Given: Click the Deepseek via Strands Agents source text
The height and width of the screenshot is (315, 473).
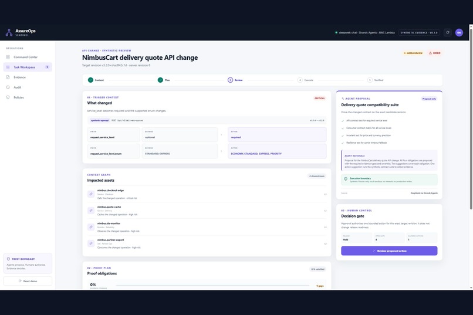Looking at the screenshot, I should pos(424,193).
